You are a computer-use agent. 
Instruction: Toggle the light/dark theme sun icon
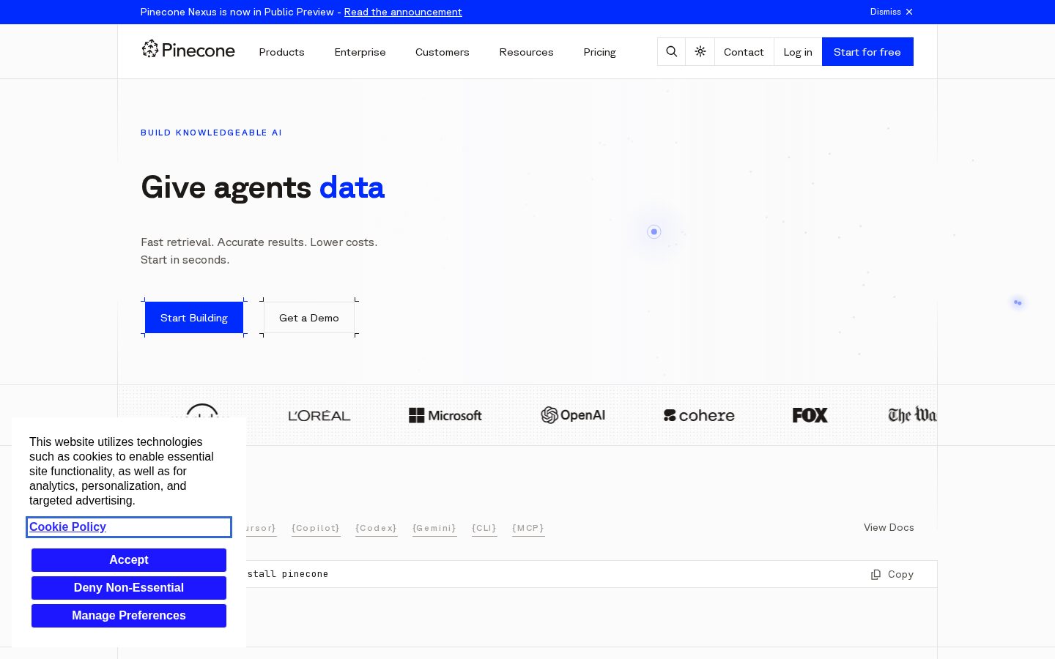700,51
